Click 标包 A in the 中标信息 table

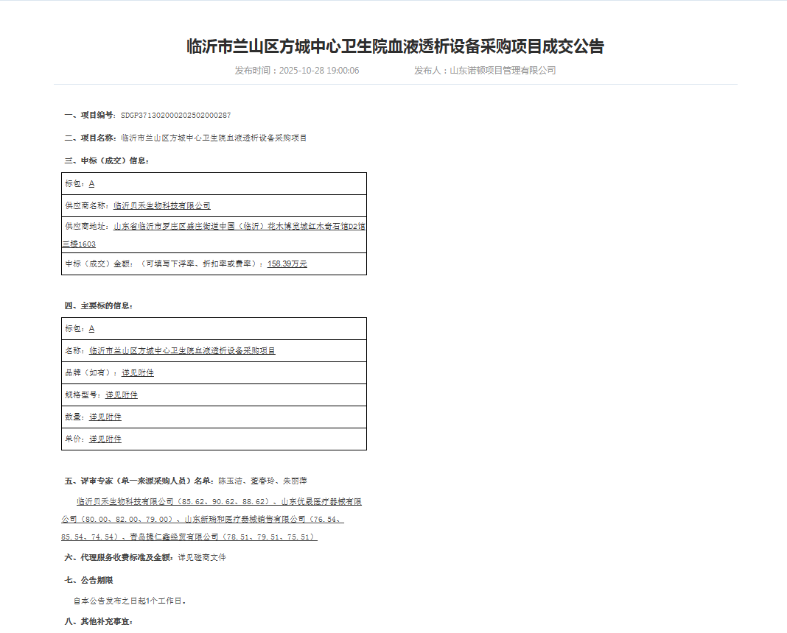92,184
